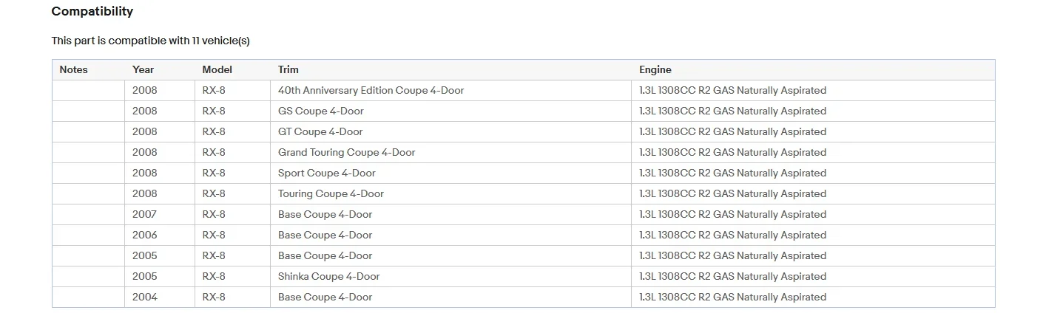Click the RX-8 model cell for 2007
The image size is (1043, 313).
(214, 214)
